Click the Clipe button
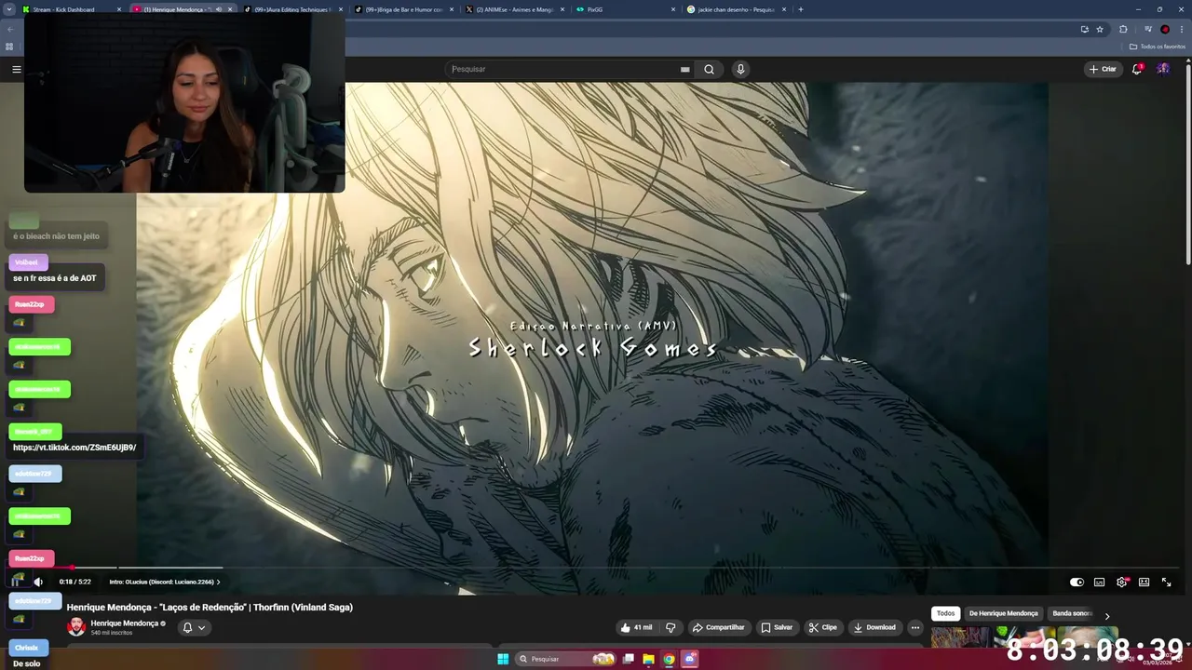The height and width of the screenshot is (670, 1192). (822, 627)
